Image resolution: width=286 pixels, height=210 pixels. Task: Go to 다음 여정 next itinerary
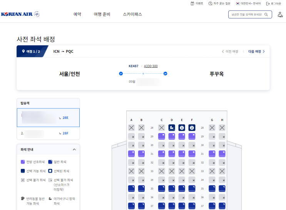256,52
